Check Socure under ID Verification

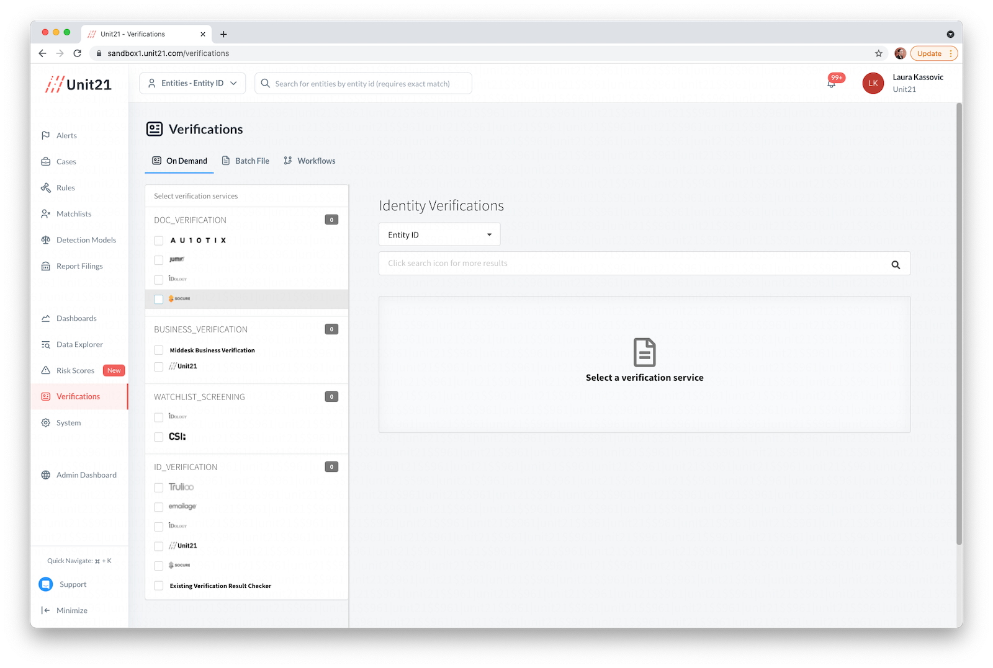click(x=159, y=566)
